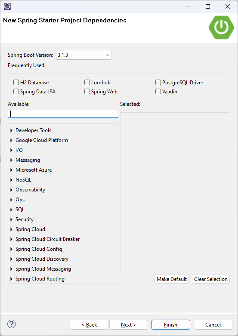Enable the Vaadin dependency checkbox
Screen dimensions: 238x336
pyautogui.click(x=158, y=92)
